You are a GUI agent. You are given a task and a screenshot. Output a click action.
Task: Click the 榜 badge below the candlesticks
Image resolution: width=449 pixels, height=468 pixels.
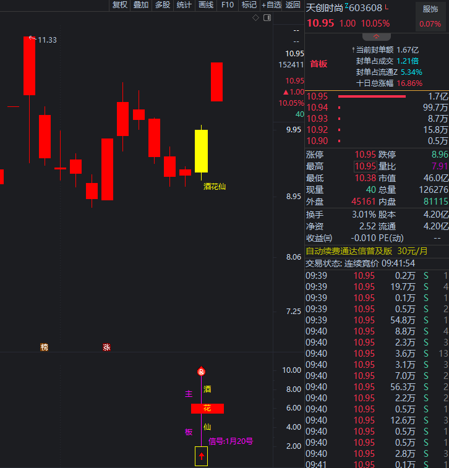pyautogui.click(x=44, y=347)
